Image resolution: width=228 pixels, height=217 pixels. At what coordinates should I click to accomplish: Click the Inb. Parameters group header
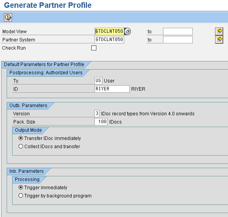[27, 171]
